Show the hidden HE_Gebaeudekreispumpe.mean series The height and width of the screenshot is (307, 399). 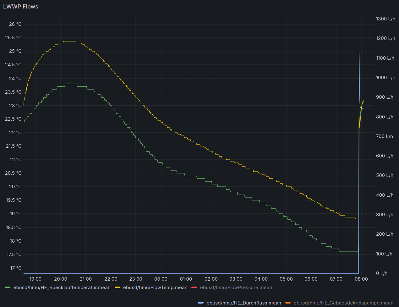point(343,303)
